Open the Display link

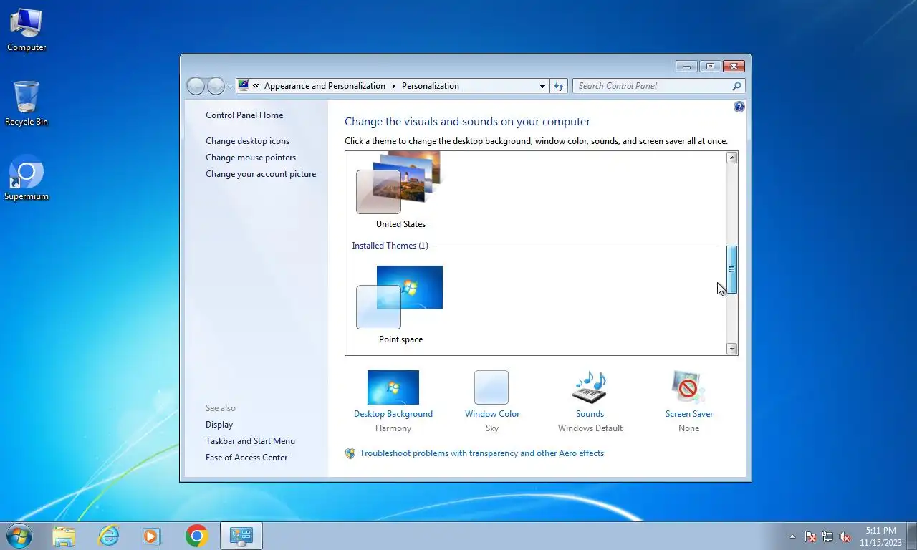click(219, 425)
